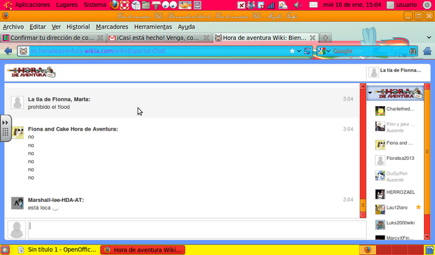This screenshot has width=435, height=255.
Task: Open a new tab with plus button
Action: [x=326, y=37]
